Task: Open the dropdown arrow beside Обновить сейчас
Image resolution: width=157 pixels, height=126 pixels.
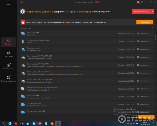Action: [x=152, y=12]
